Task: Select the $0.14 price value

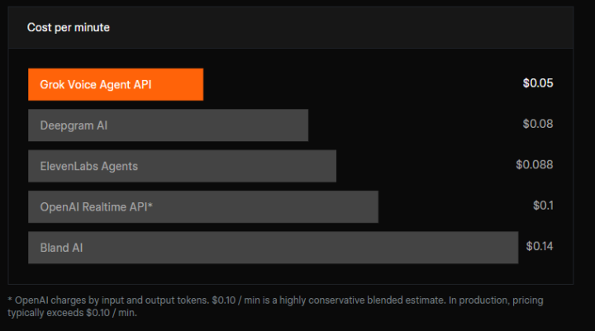Action: (x=540, y=245)
